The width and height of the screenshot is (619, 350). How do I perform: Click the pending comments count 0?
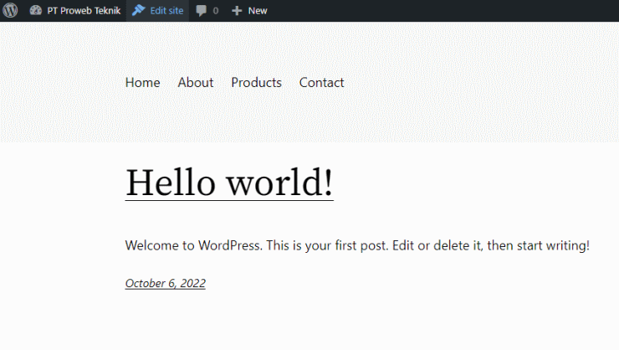(216, 11)
